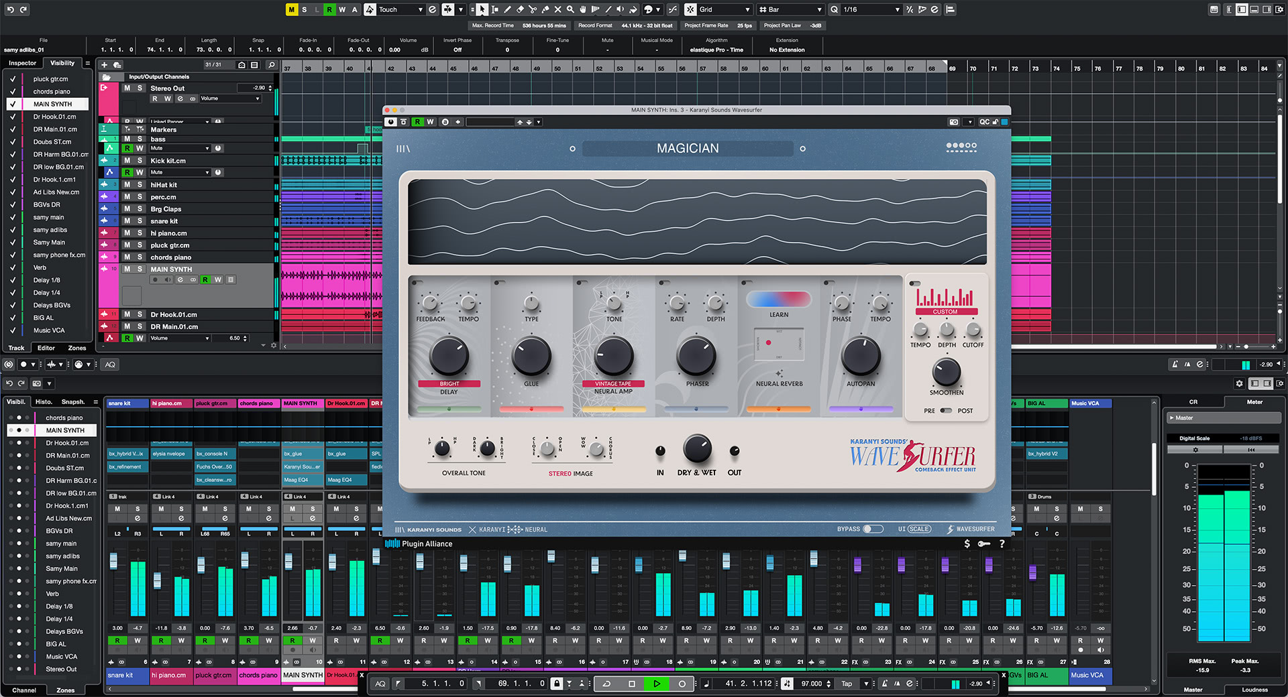Open Stereo Out Volume parameter dropdown
The width and height of the screenshot is (1288, 697).
(x=230, y=99)
